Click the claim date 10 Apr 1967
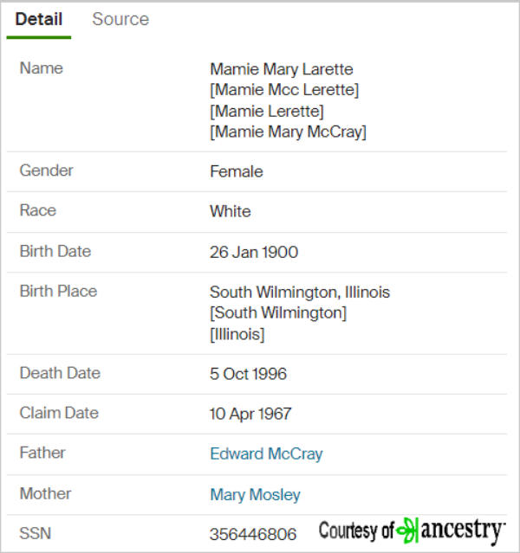Image resolution: width=520 pixels, height=553 pixels. [250, 414]
